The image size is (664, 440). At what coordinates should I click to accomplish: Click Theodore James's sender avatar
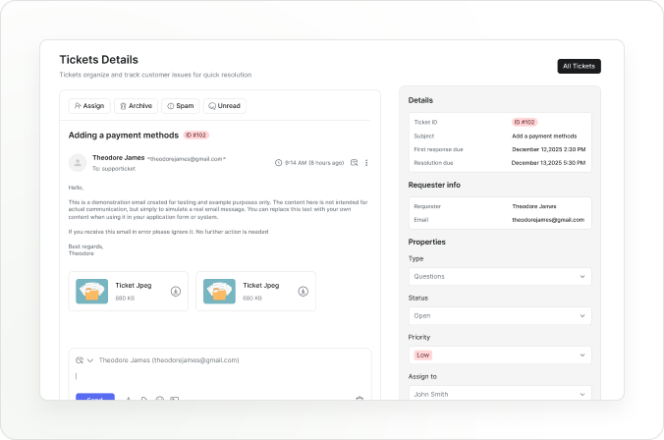[78, 162]
